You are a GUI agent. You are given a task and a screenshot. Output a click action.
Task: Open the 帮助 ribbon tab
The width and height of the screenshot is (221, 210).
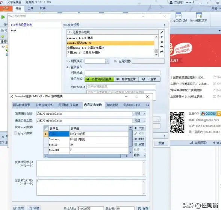[x=42, y=8]
